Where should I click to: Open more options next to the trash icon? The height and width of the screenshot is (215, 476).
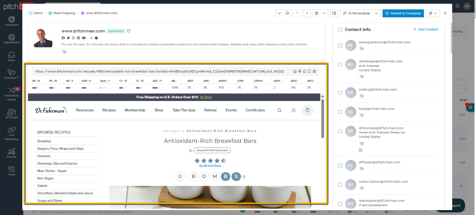(324, 13)
